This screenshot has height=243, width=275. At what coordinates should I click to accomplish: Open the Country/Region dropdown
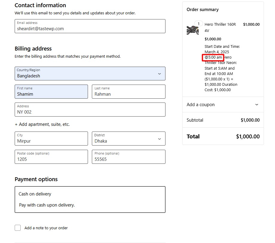90,74
